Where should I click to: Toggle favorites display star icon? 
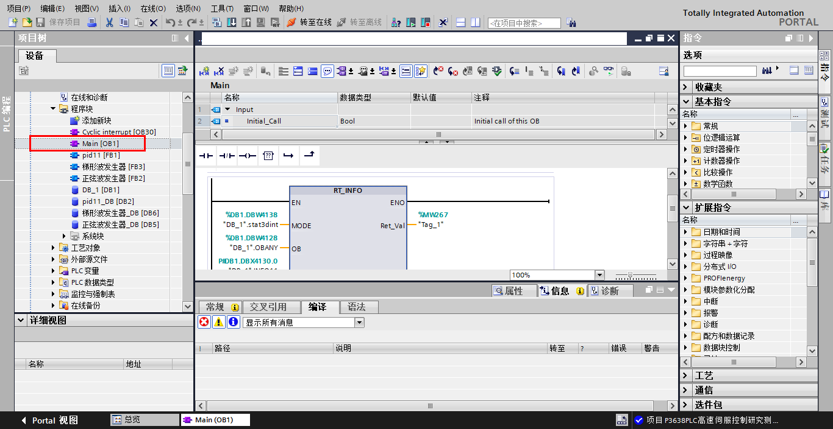point(421,71)
